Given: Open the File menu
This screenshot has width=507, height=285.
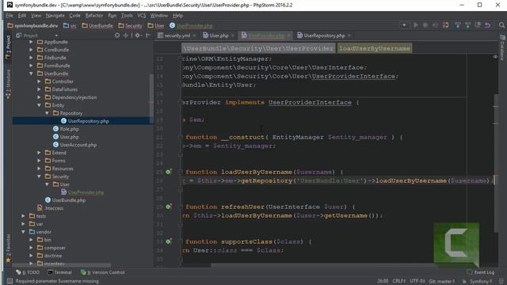Looking at the screenshot, I should [x=10, y=16].
